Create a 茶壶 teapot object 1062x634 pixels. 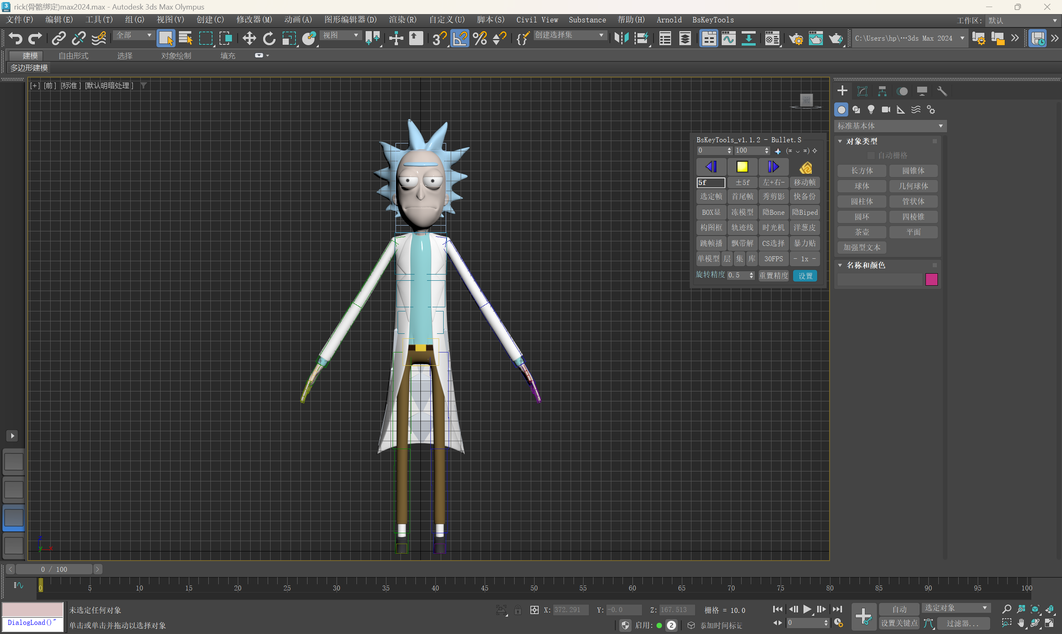[x=862, y=232]
